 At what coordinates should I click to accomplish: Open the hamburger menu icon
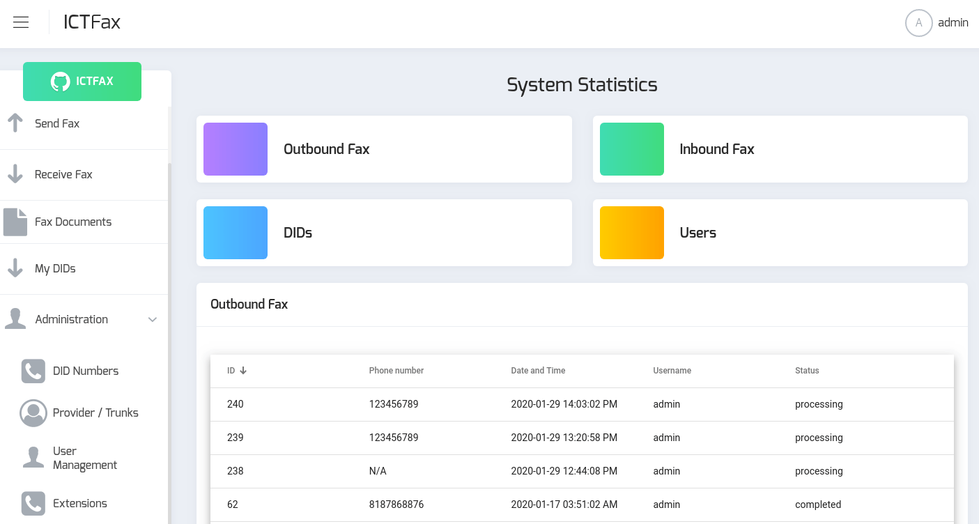pos(21,22)
